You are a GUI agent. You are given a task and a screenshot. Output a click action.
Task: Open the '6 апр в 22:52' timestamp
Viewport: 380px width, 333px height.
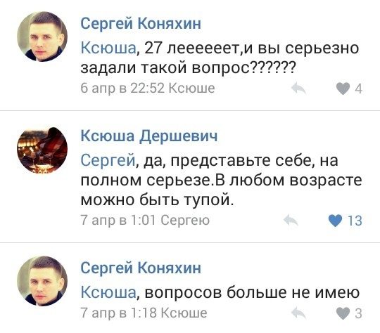(122, 89)
